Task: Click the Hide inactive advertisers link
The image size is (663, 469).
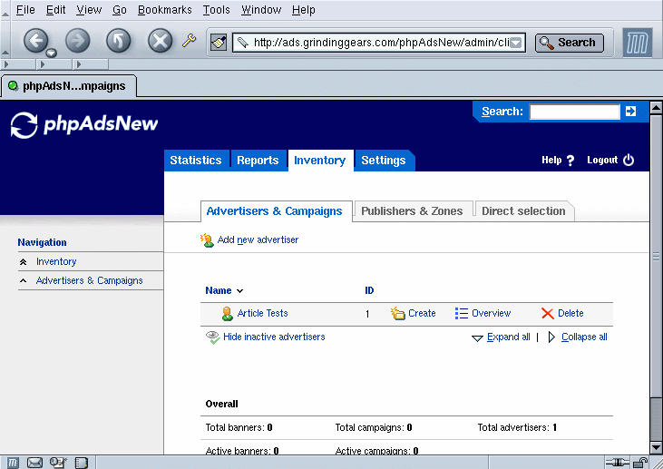Action: 274,337
